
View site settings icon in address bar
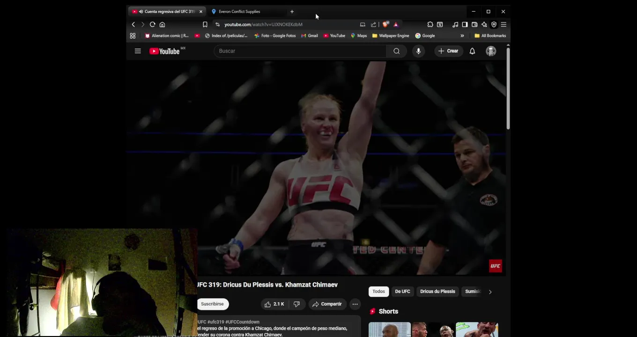click(217, 24)
